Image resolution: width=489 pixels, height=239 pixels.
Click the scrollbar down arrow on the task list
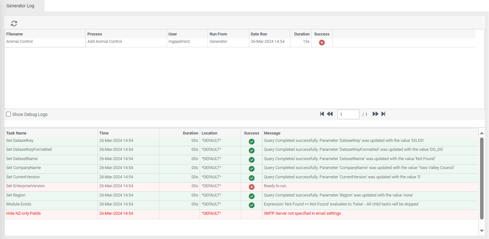click(x=482, y=231)
